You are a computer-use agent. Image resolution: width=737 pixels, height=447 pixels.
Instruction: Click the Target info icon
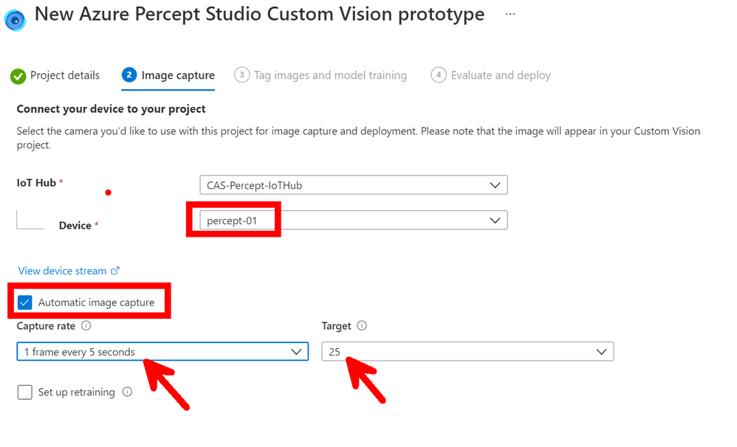(362, 325)
